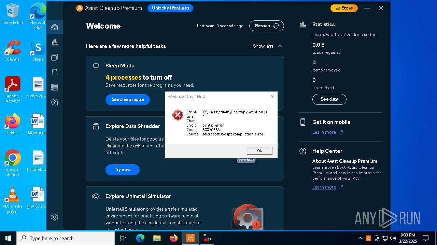Screen dimensions: 437x245
Task: Open VLC media player desktop shortcut
Action: coord(13,200)
